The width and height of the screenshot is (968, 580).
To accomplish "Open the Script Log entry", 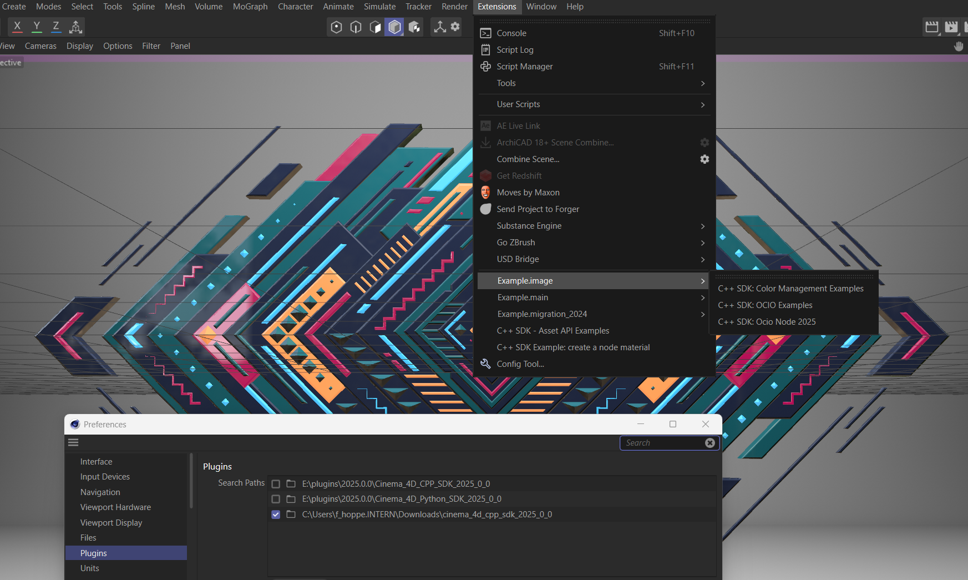I will tap(595, 50).
